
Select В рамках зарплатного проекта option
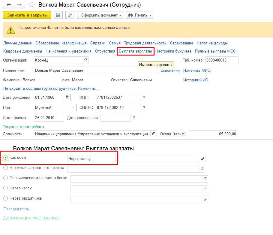tap(6, 168)
